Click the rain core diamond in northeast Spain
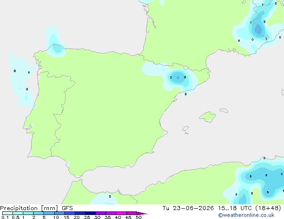The height and width of the screenshot is (219, 284). (x=178, y=77)
